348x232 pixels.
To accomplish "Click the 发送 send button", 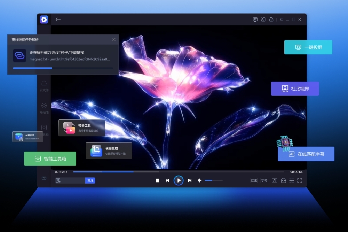I will (x=90, y=180).
